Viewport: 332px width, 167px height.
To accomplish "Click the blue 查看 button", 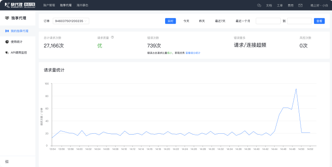I will [320, 21].
